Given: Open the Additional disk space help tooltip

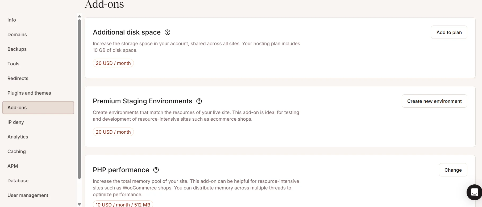Looking at the screenshot, I should point(167,32).
